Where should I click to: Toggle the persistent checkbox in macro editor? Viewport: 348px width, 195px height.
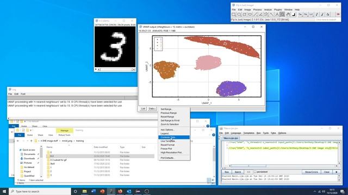point(255,172)
